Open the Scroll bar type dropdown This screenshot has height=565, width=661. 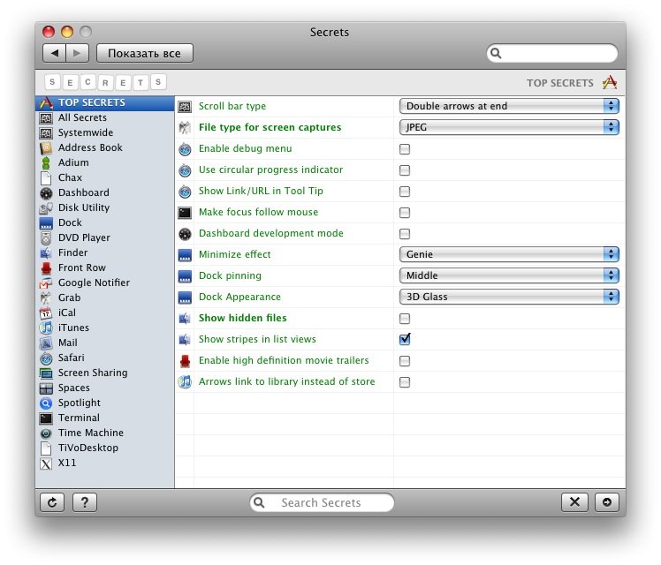509,106
